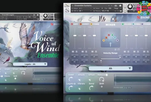Mute the Juliana channel

(125, 52)
